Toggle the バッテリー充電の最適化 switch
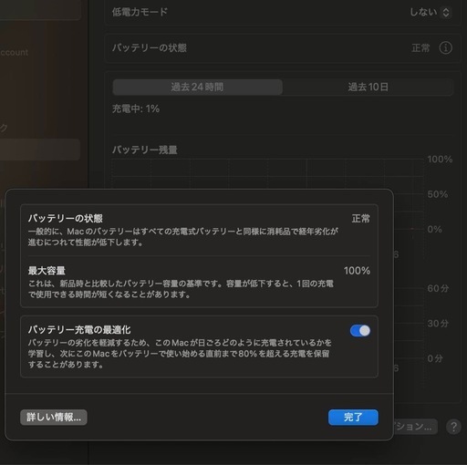The width and height of the screenshot is (467, 465). tap(360, 330)
